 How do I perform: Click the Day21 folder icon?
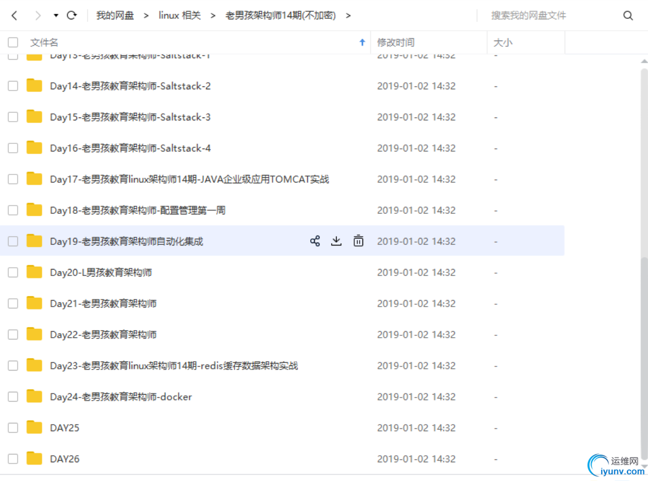coord(34,303)
